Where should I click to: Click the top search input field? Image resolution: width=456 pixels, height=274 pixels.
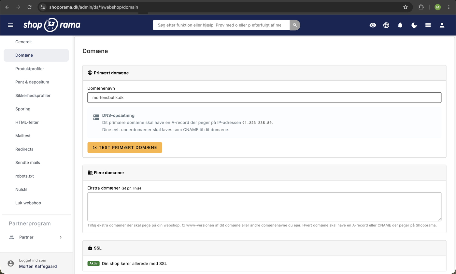[x=221, y=25]
